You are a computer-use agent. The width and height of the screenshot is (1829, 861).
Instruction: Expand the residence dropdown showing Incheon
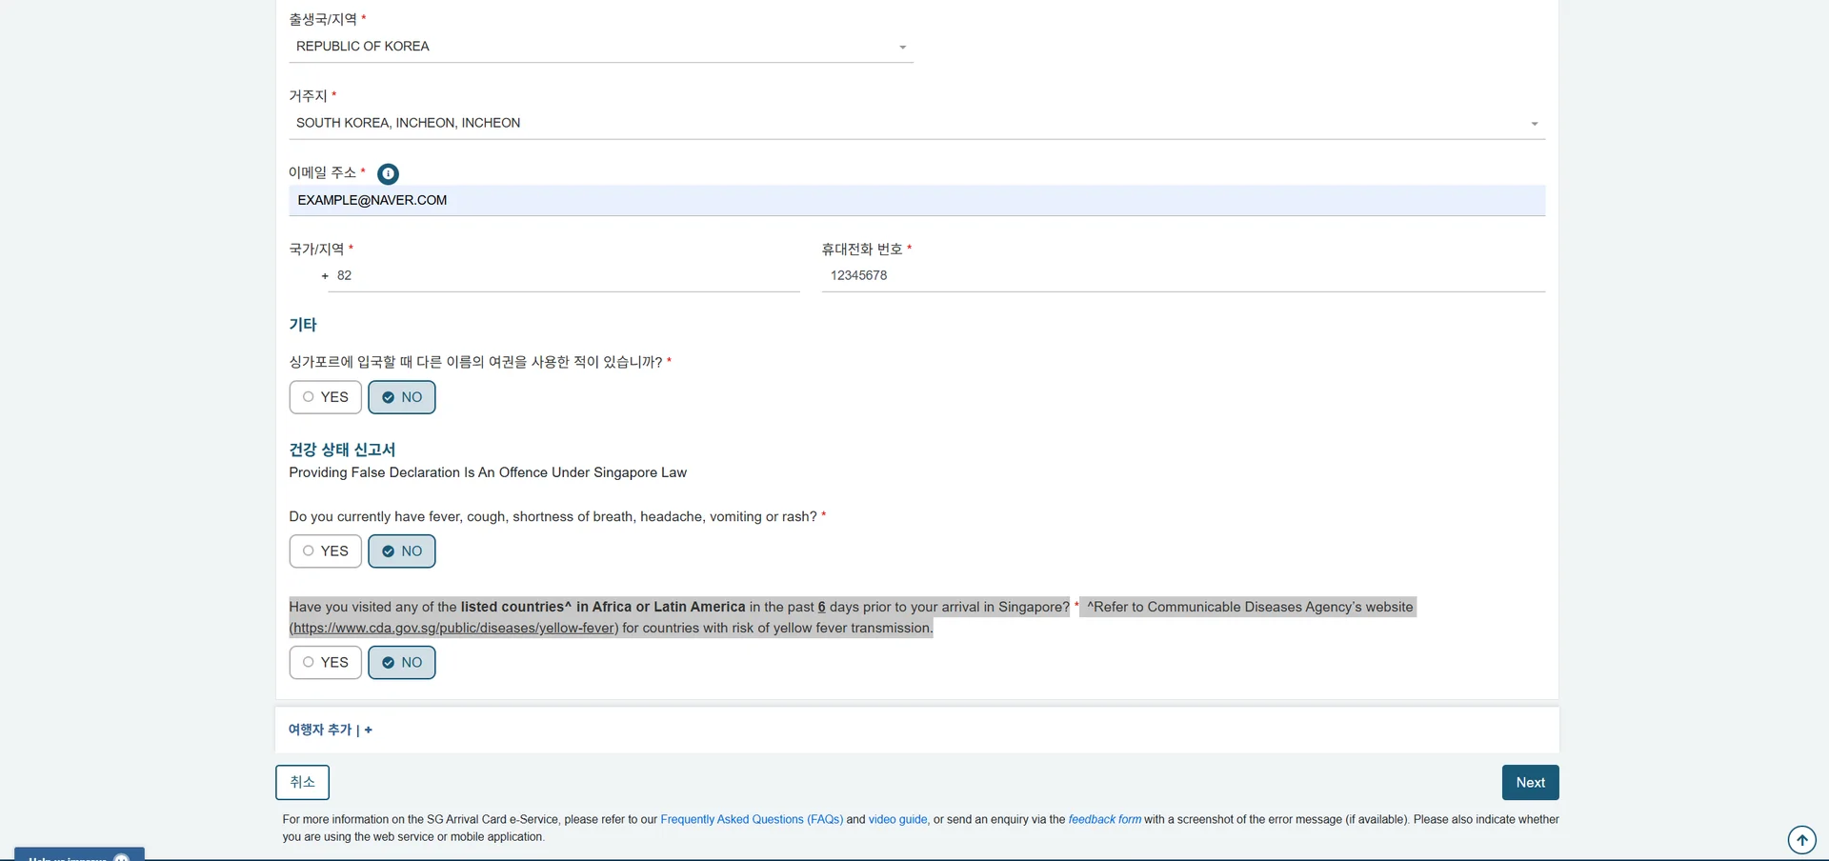[915, 124]
